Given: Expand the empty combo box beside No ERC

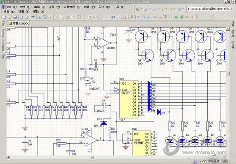Looking at the screenshot, I should 211,17.
